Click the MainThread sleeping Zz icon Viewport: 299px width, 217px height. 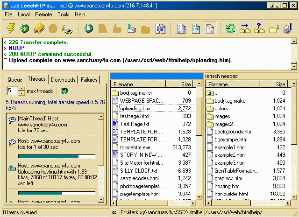point(12,120)
